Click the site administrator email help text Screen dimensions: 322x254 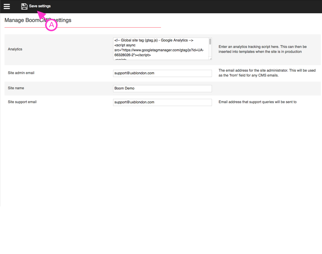tap(267, 73)
